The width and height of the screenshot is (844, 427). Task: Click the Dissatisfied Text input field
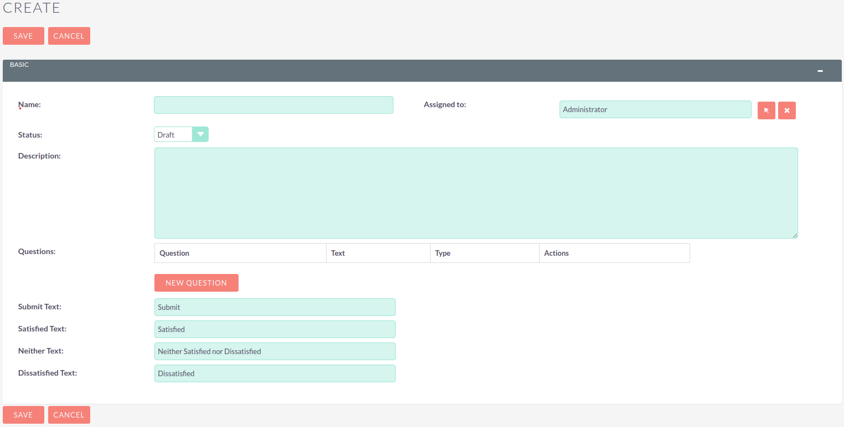275,373
